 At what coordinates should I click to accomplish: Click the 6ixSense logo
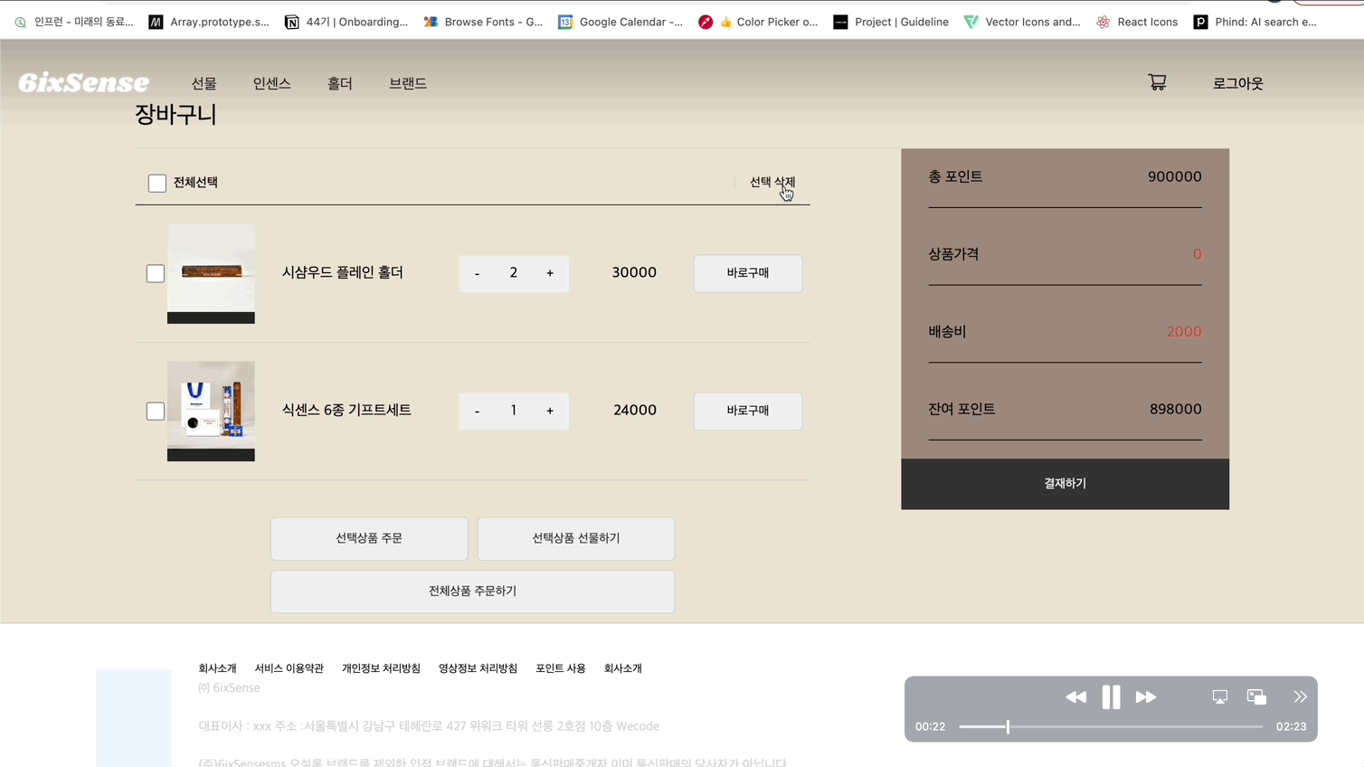(x=83, y=82)
